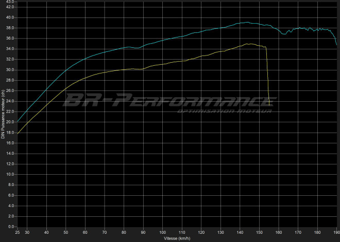Click the 40.0 tick label on the power axis
The image size is (340, 242).
(x=10, y=17)
